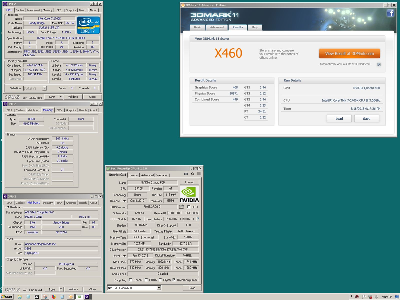Open the Tools dropdown arrow in top CPU-Z window
This screenshot has height=300, width=400.
[61, 97]
